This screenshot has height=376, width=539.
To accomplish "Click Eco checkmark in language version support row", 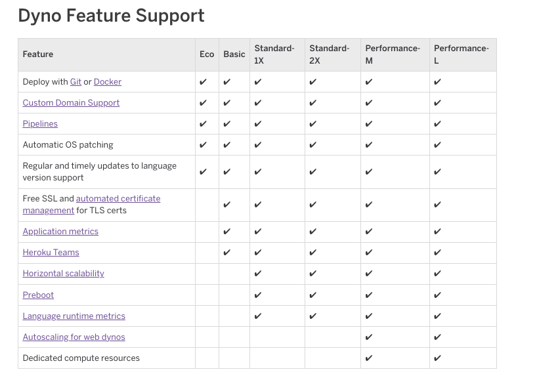I will (203, 171).
